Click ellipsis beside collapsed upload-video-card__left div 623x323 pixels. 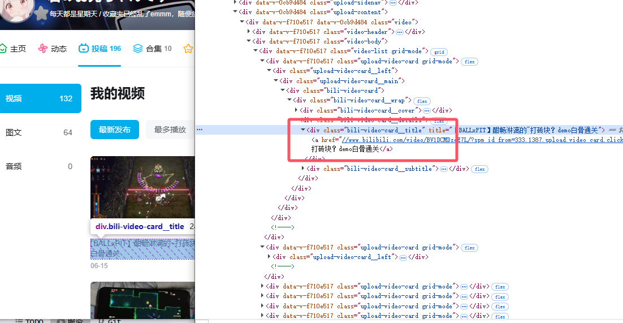(403, 257)
